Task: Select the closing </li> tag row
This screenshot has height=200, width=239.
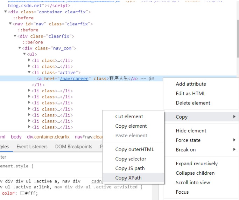Action: 38,85
